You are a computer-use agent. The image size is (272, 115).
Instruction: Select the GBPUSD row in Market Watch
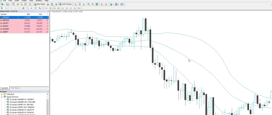[24, 20]
